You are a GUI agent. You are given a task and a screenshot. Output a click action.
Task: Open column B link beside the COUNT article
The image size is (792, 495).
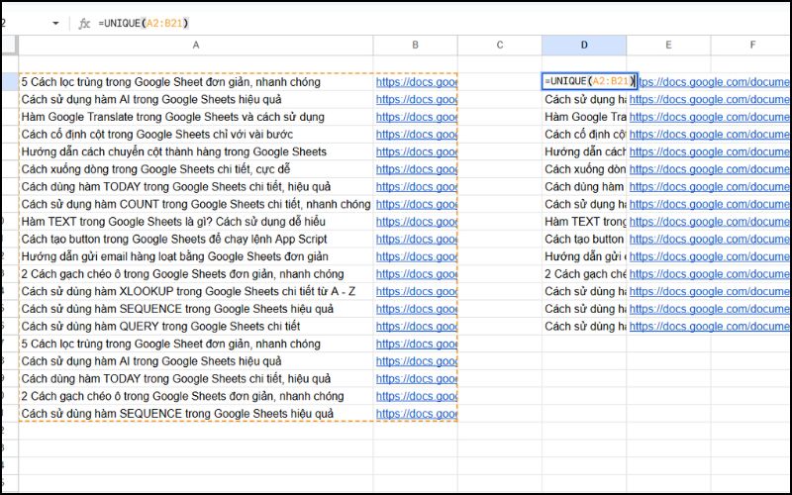click(x=416, y=204)
